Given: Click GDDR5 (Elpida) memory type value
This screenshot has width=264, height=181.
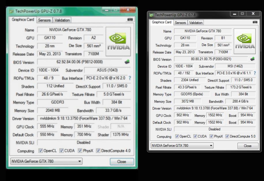Looking at the screenshot, I should 192,94.
